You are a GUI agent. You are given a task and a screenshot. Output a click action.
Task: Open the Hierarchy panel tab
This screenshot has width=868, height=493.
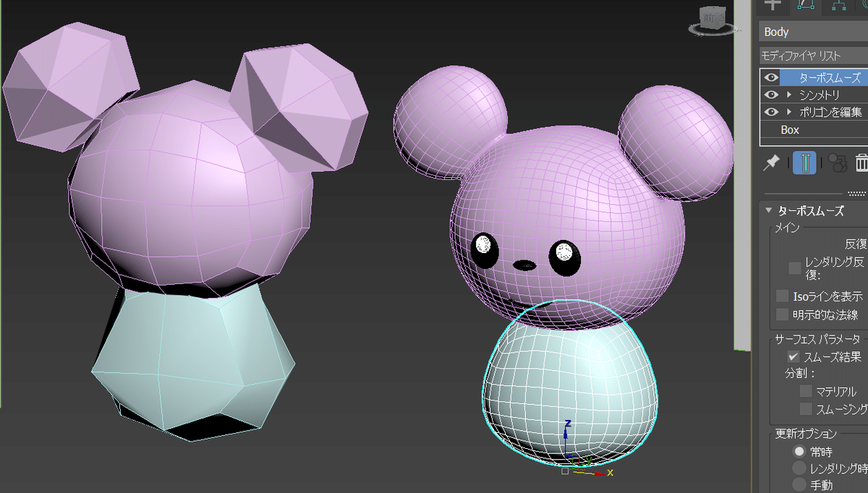coord(839,5)
